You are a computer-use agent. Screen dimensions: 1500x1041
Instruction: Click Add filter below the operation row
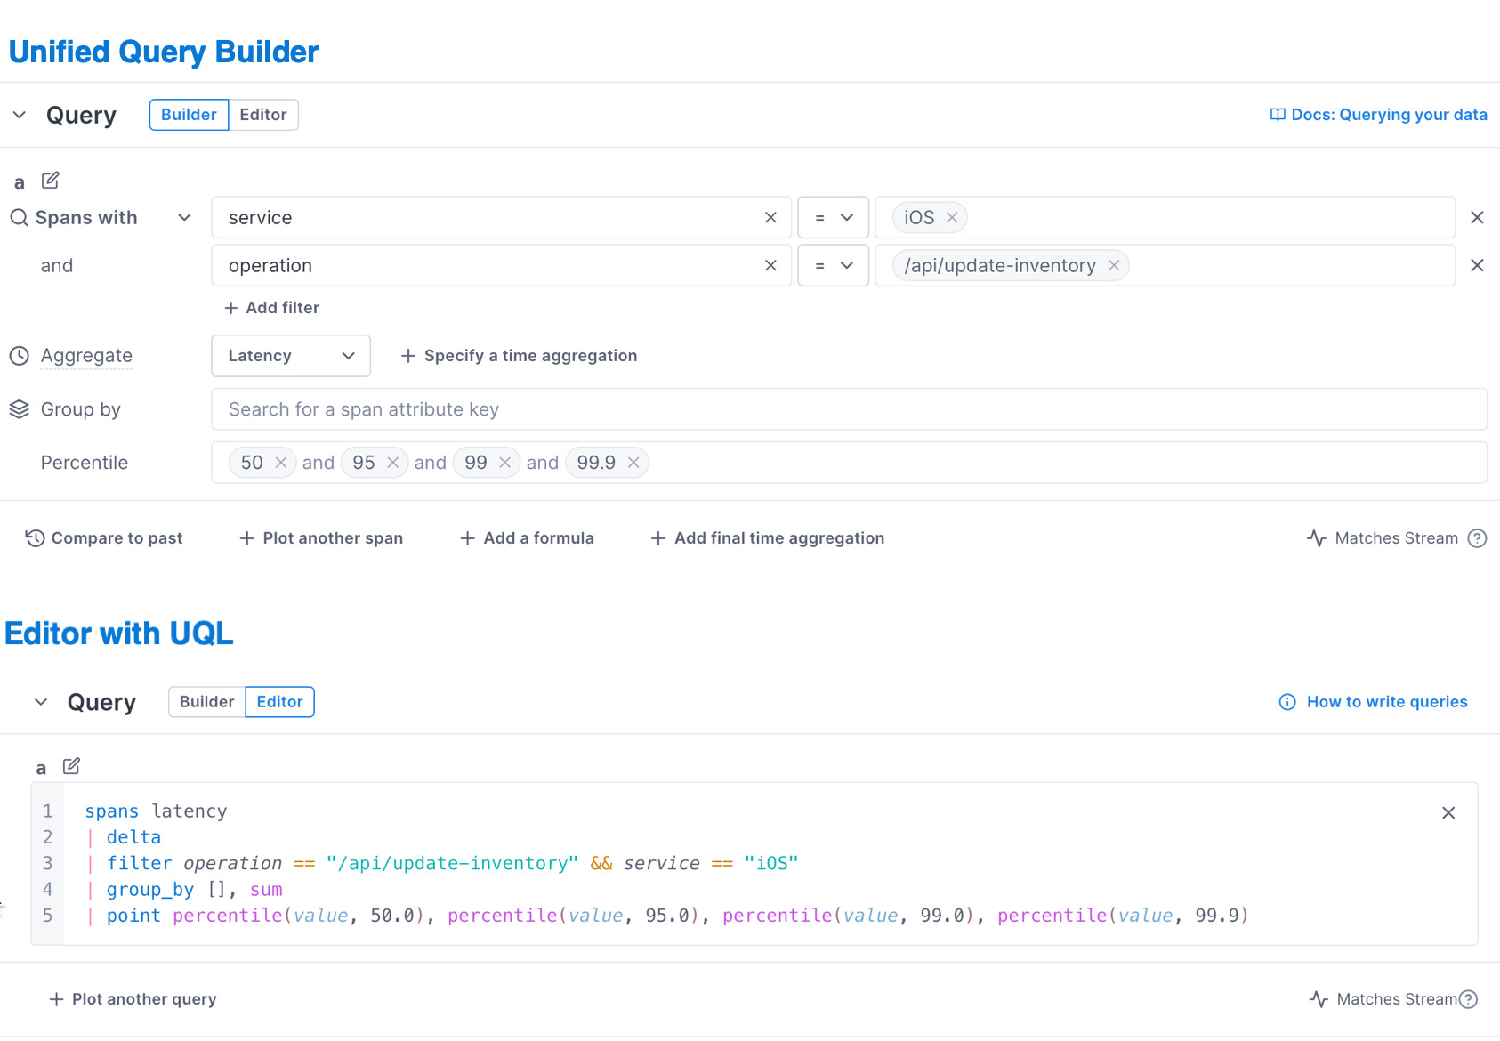pos(271,307)
